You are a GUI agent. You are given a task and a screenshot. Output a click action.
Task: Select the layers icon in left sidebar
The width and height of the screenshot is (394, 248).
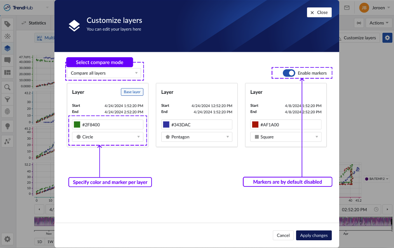(7, 49)
